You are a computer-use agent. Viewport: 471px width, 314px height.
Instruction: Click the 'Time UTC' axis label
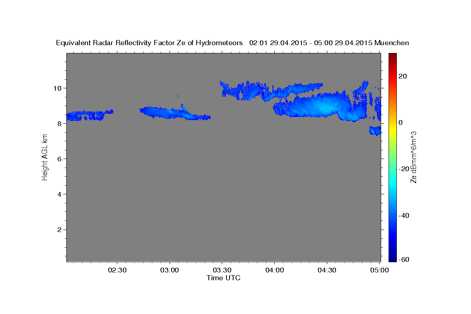(223, 278)
